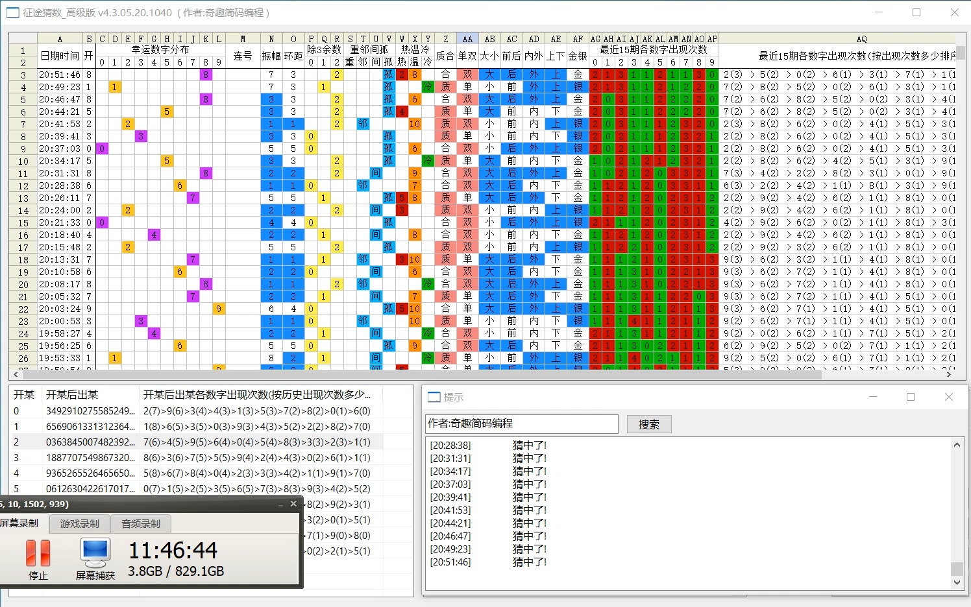The image size is (971, 607).
Task: Select list row starting 0612630422617017
Action: point(197,489)
